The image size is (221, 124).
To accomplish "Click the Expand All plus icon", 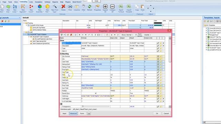I will click(105, 7).
